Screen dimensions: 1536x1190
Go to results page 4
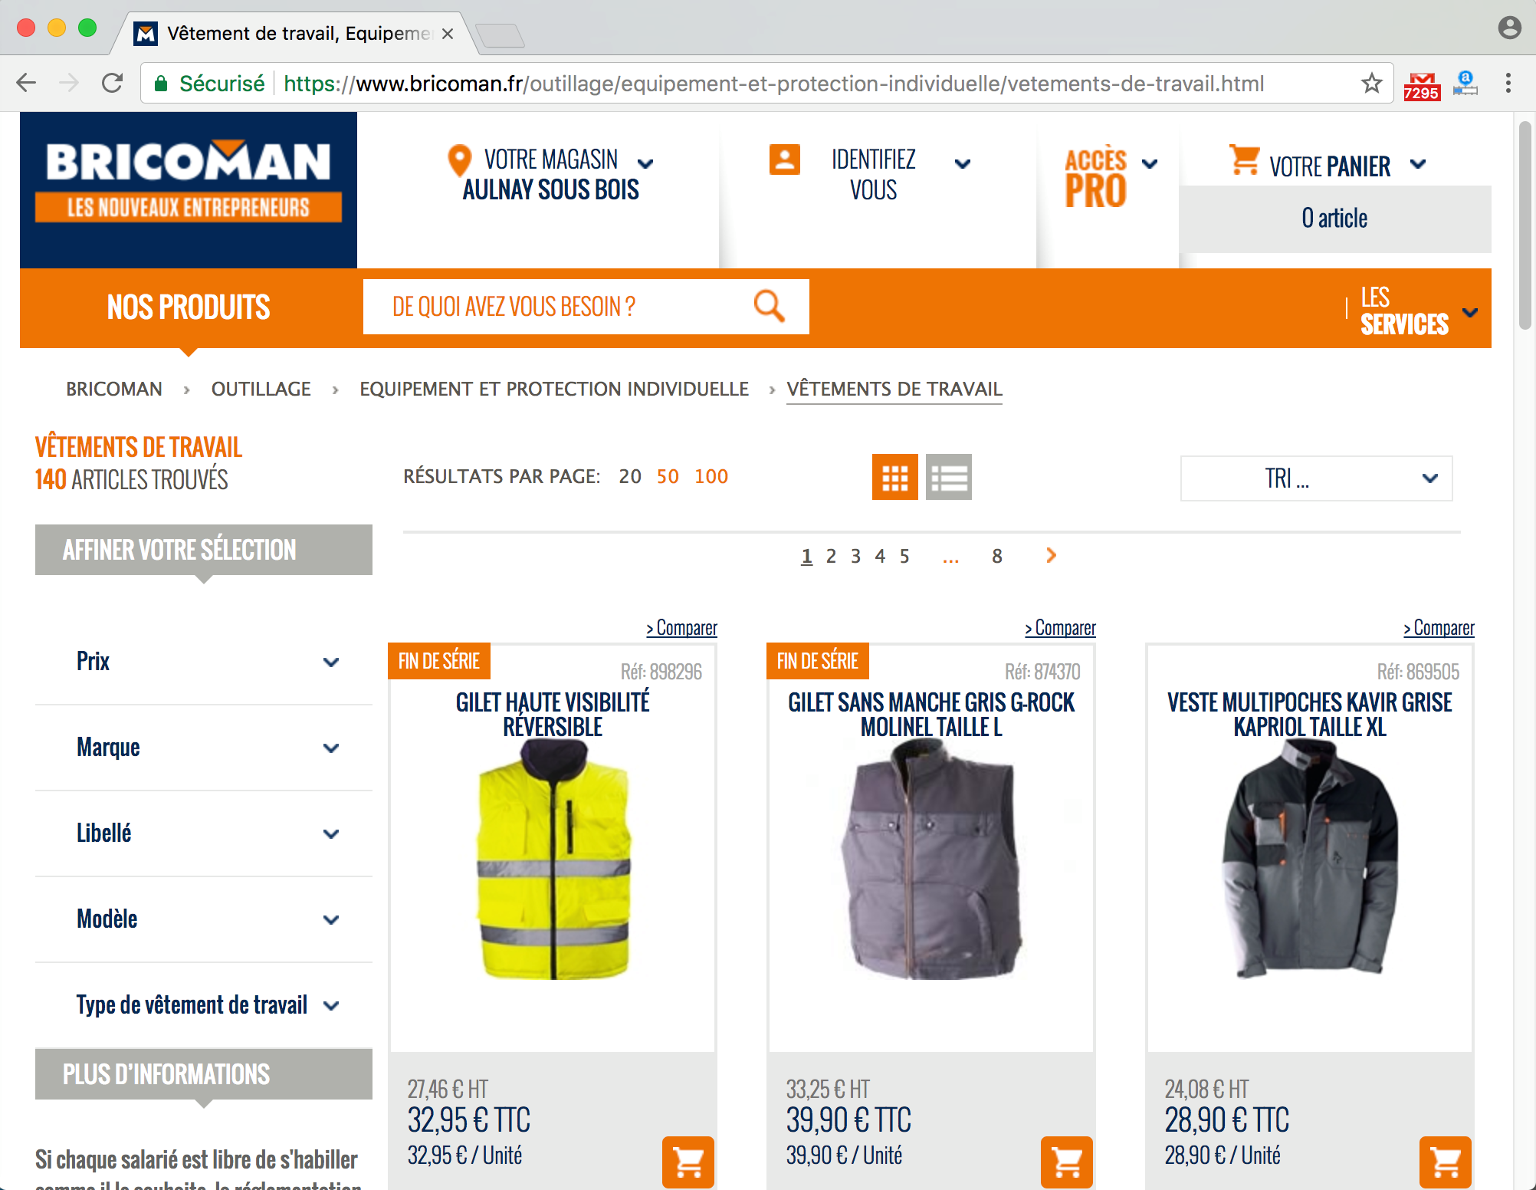click(880, 556)
